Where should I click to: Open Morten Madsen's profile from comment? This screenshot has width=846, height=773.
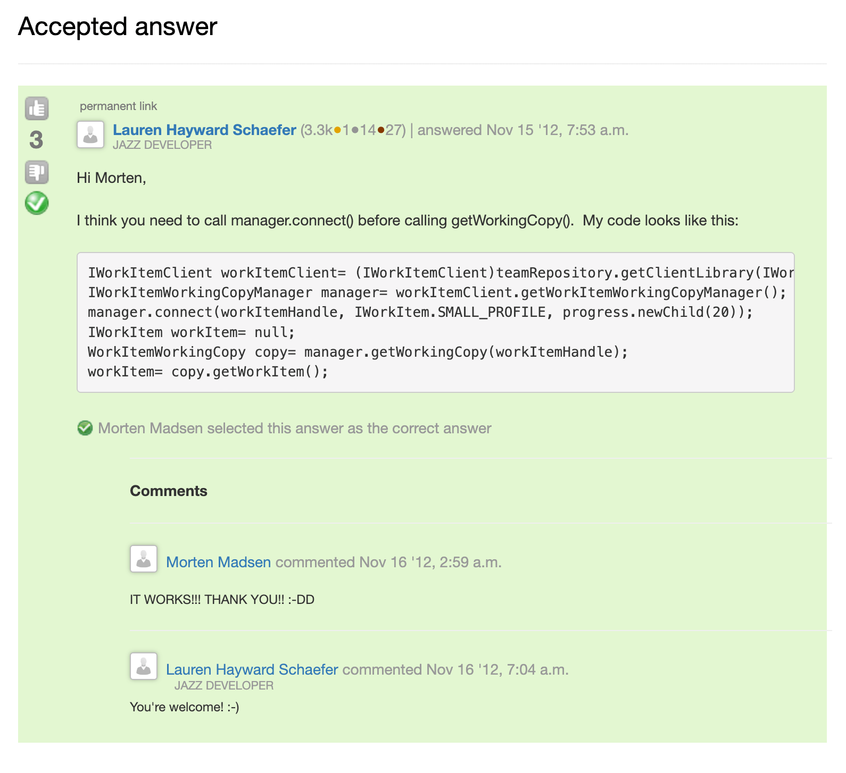point(218,562)
